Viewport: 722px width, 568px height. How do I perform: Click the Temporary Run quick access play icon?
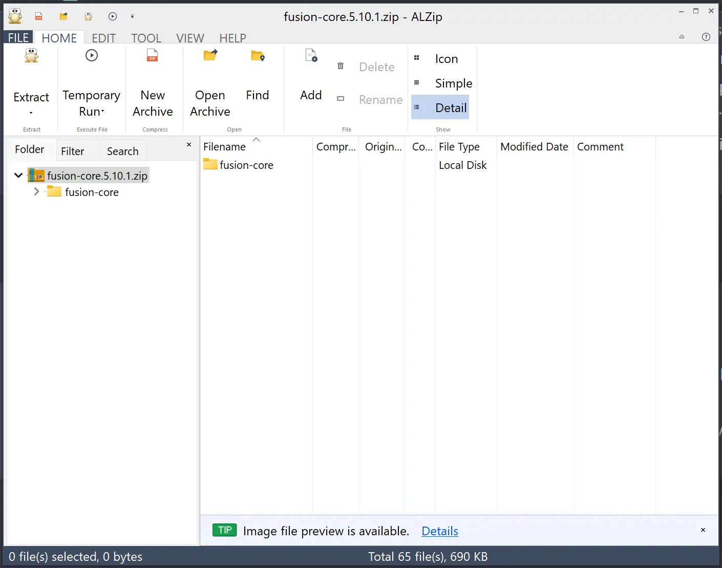pos(113,16)
